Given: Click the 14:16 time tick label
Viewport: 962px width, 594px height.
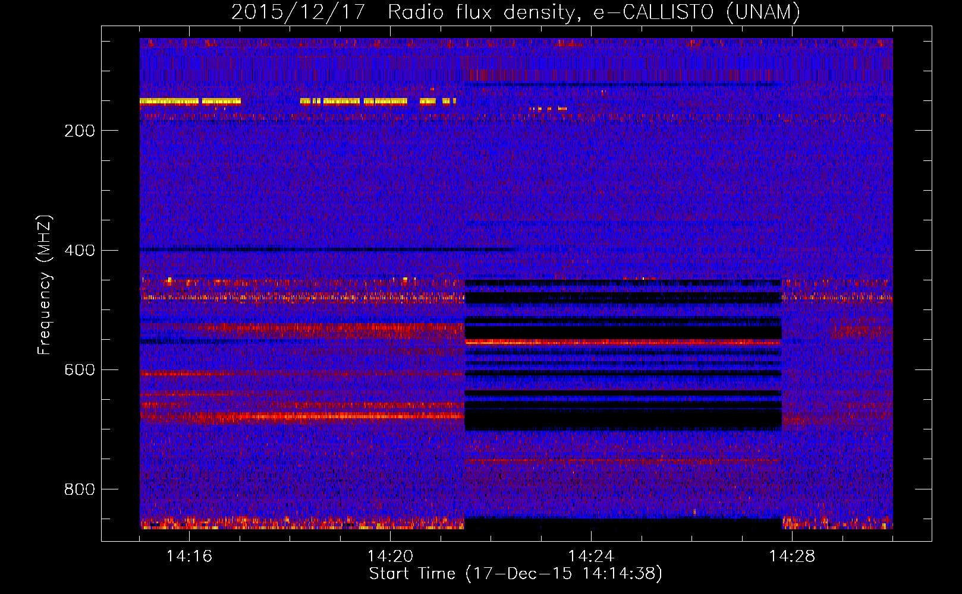Looking at the screenshot, I should click(189, 556).
